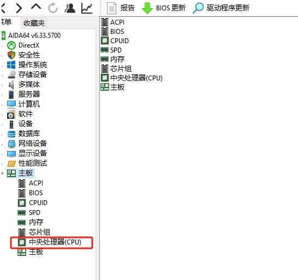This screenshot has height=280, width=298.
Task: Click the 存储设备 disk icon
Action: pyautogui.click(x=11, y=74)
